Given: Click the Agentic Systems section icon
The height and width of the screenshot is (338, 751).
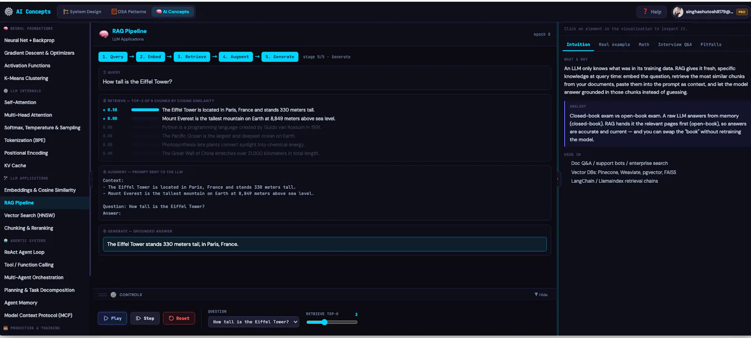Looking at the screenshot, I should [6, 240].
